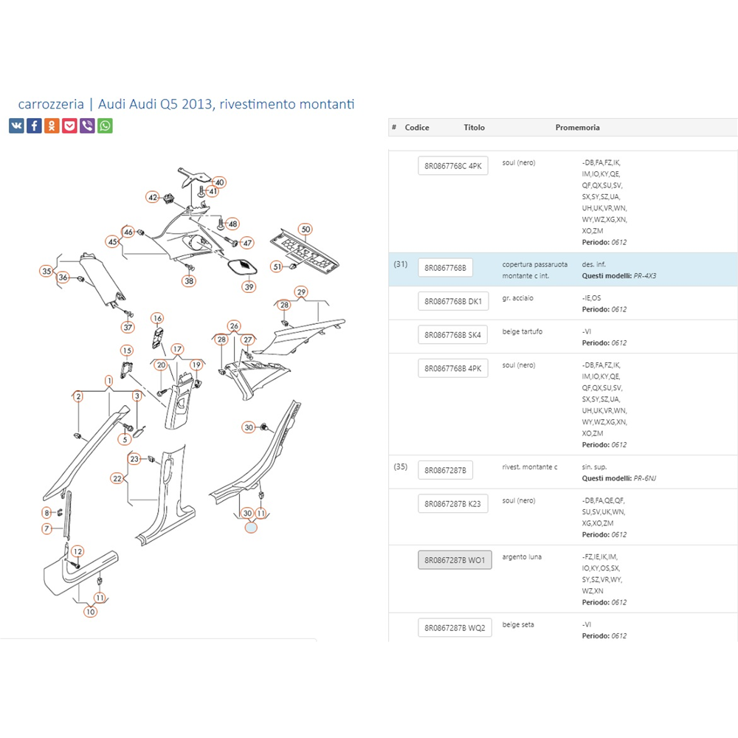Select part code 8R0867768B in row 31
This screenshot has height=738, width=738.
click(445, 268)
